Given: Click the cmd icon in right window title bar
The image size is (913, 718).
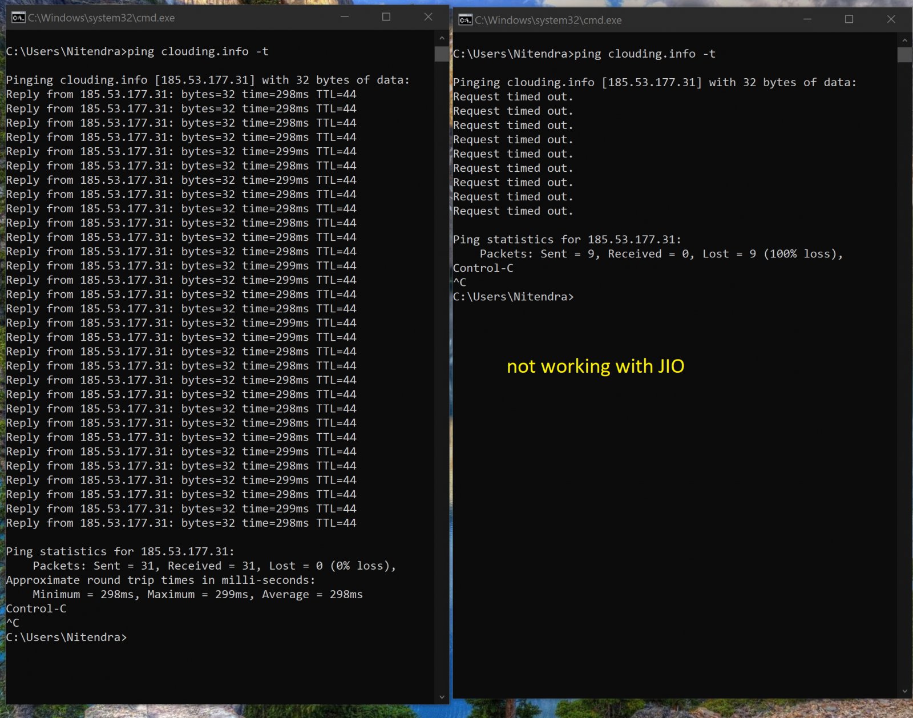Looking at the screenshot, I should pyautogui.click(x=465, y=20).
